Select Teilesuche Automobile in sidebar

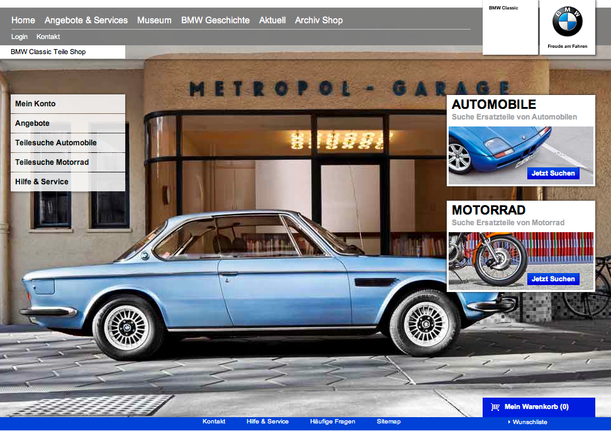(56, 143)
